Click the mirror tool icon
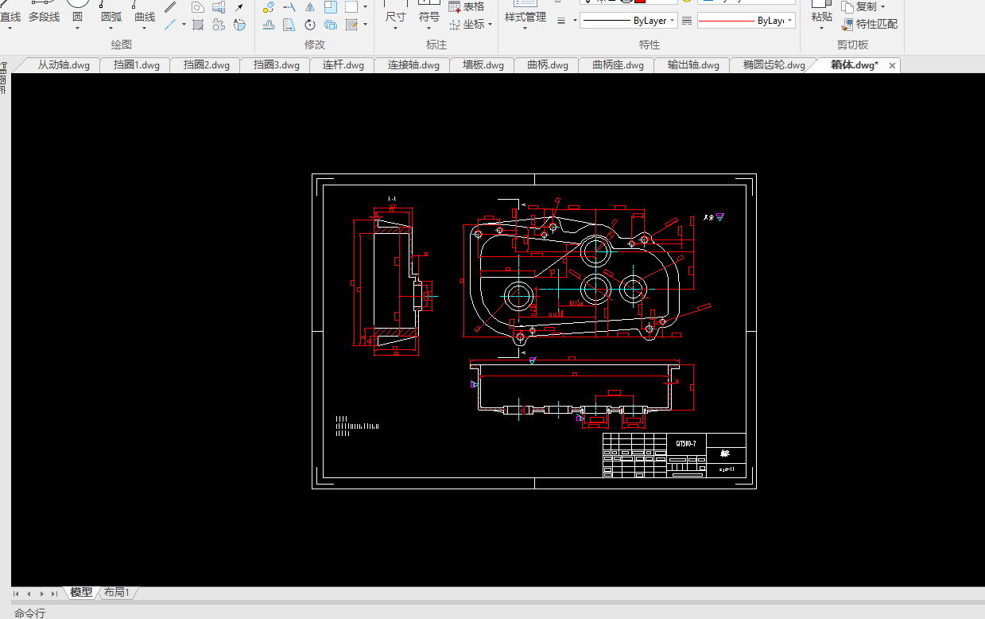Viewport: 985px width, 619px height. [x=310, y=7]
